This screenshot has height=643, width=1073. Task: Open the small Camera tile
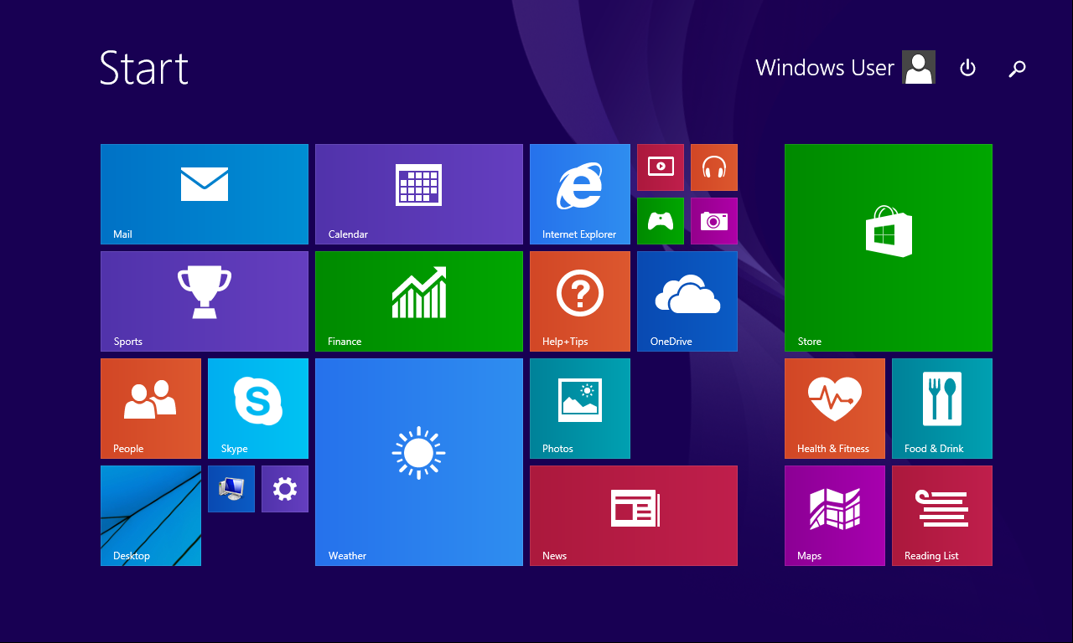pyautogui.click(x=714, y=221)
